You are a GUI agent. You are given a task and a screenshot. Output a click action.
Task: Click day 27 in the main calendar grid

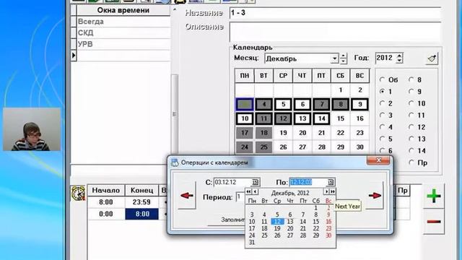302,147
